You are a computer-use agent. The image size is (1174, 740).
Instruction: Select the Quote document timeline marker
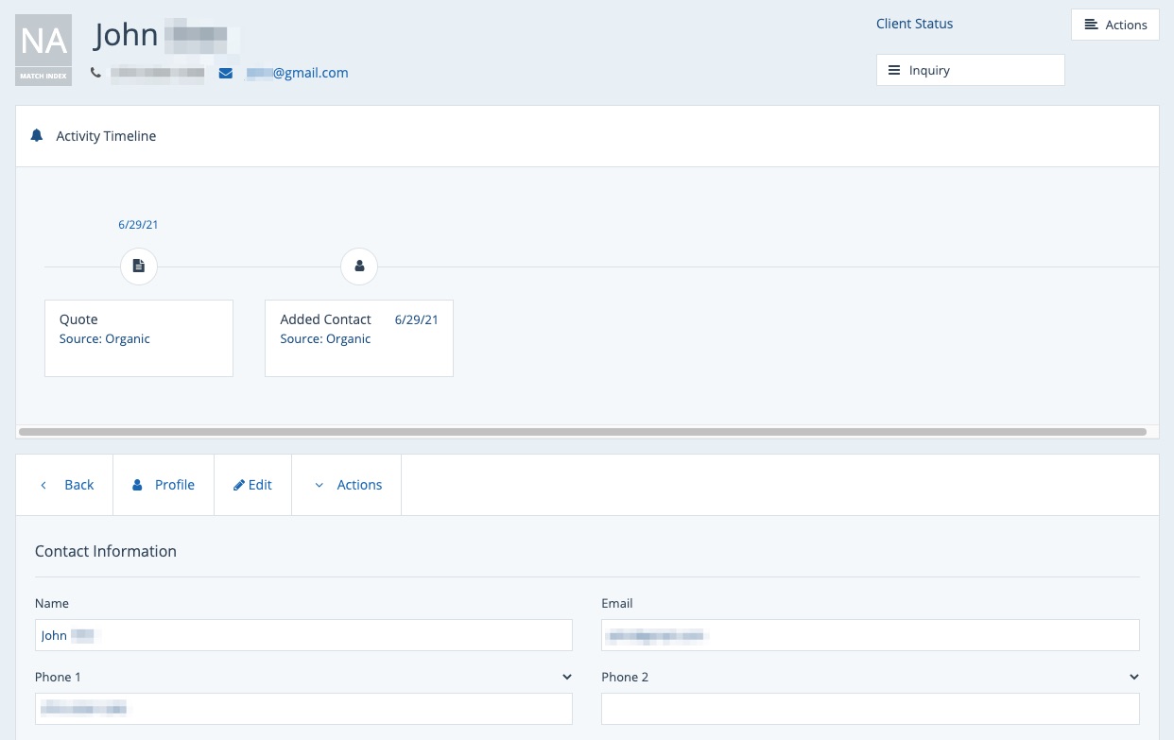pyautogui.click(x=139, y=267)
